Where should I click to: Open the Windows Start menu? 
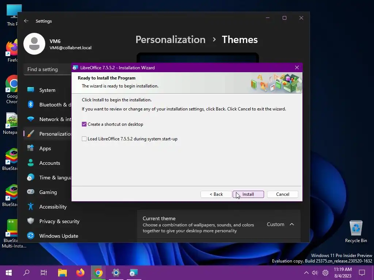pyautogui.click(x=9, y=273)
